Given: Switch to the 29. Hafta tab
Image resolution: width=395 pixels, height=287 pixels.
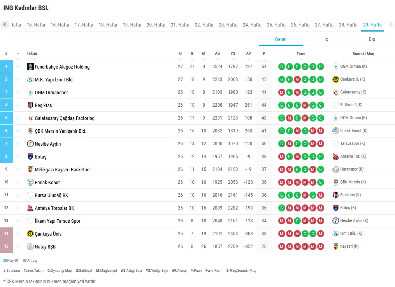Looking at the screenshot, I should pyautogui.click(x=372, y=25).
